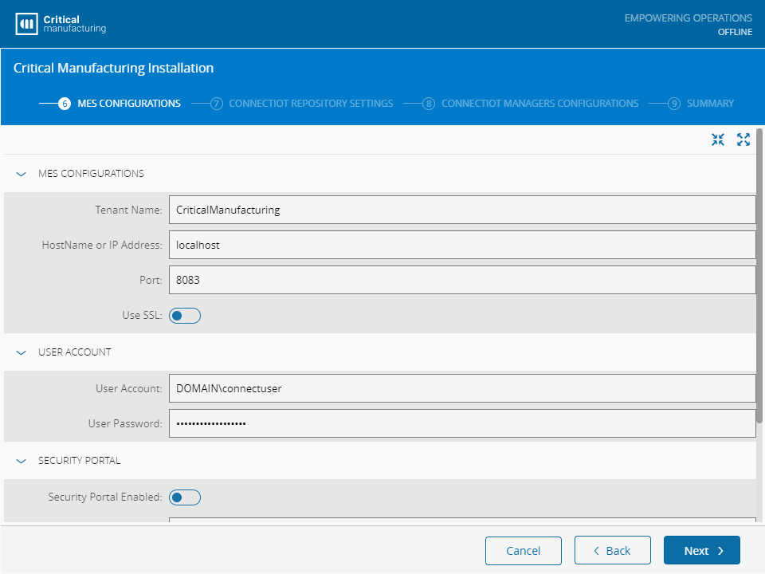Click the Critical Manufacturing logo icon
This screenshot has height=574, width=765.
point(26,23)
